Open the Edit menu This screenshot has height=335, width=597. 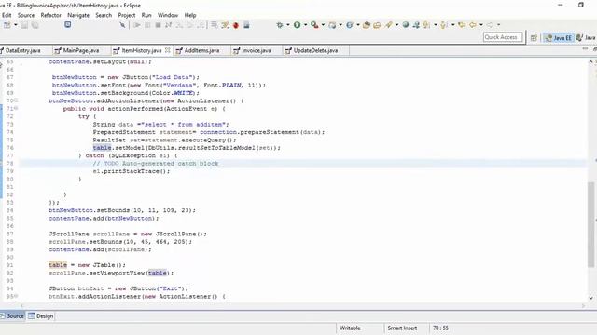click(7, 15)
